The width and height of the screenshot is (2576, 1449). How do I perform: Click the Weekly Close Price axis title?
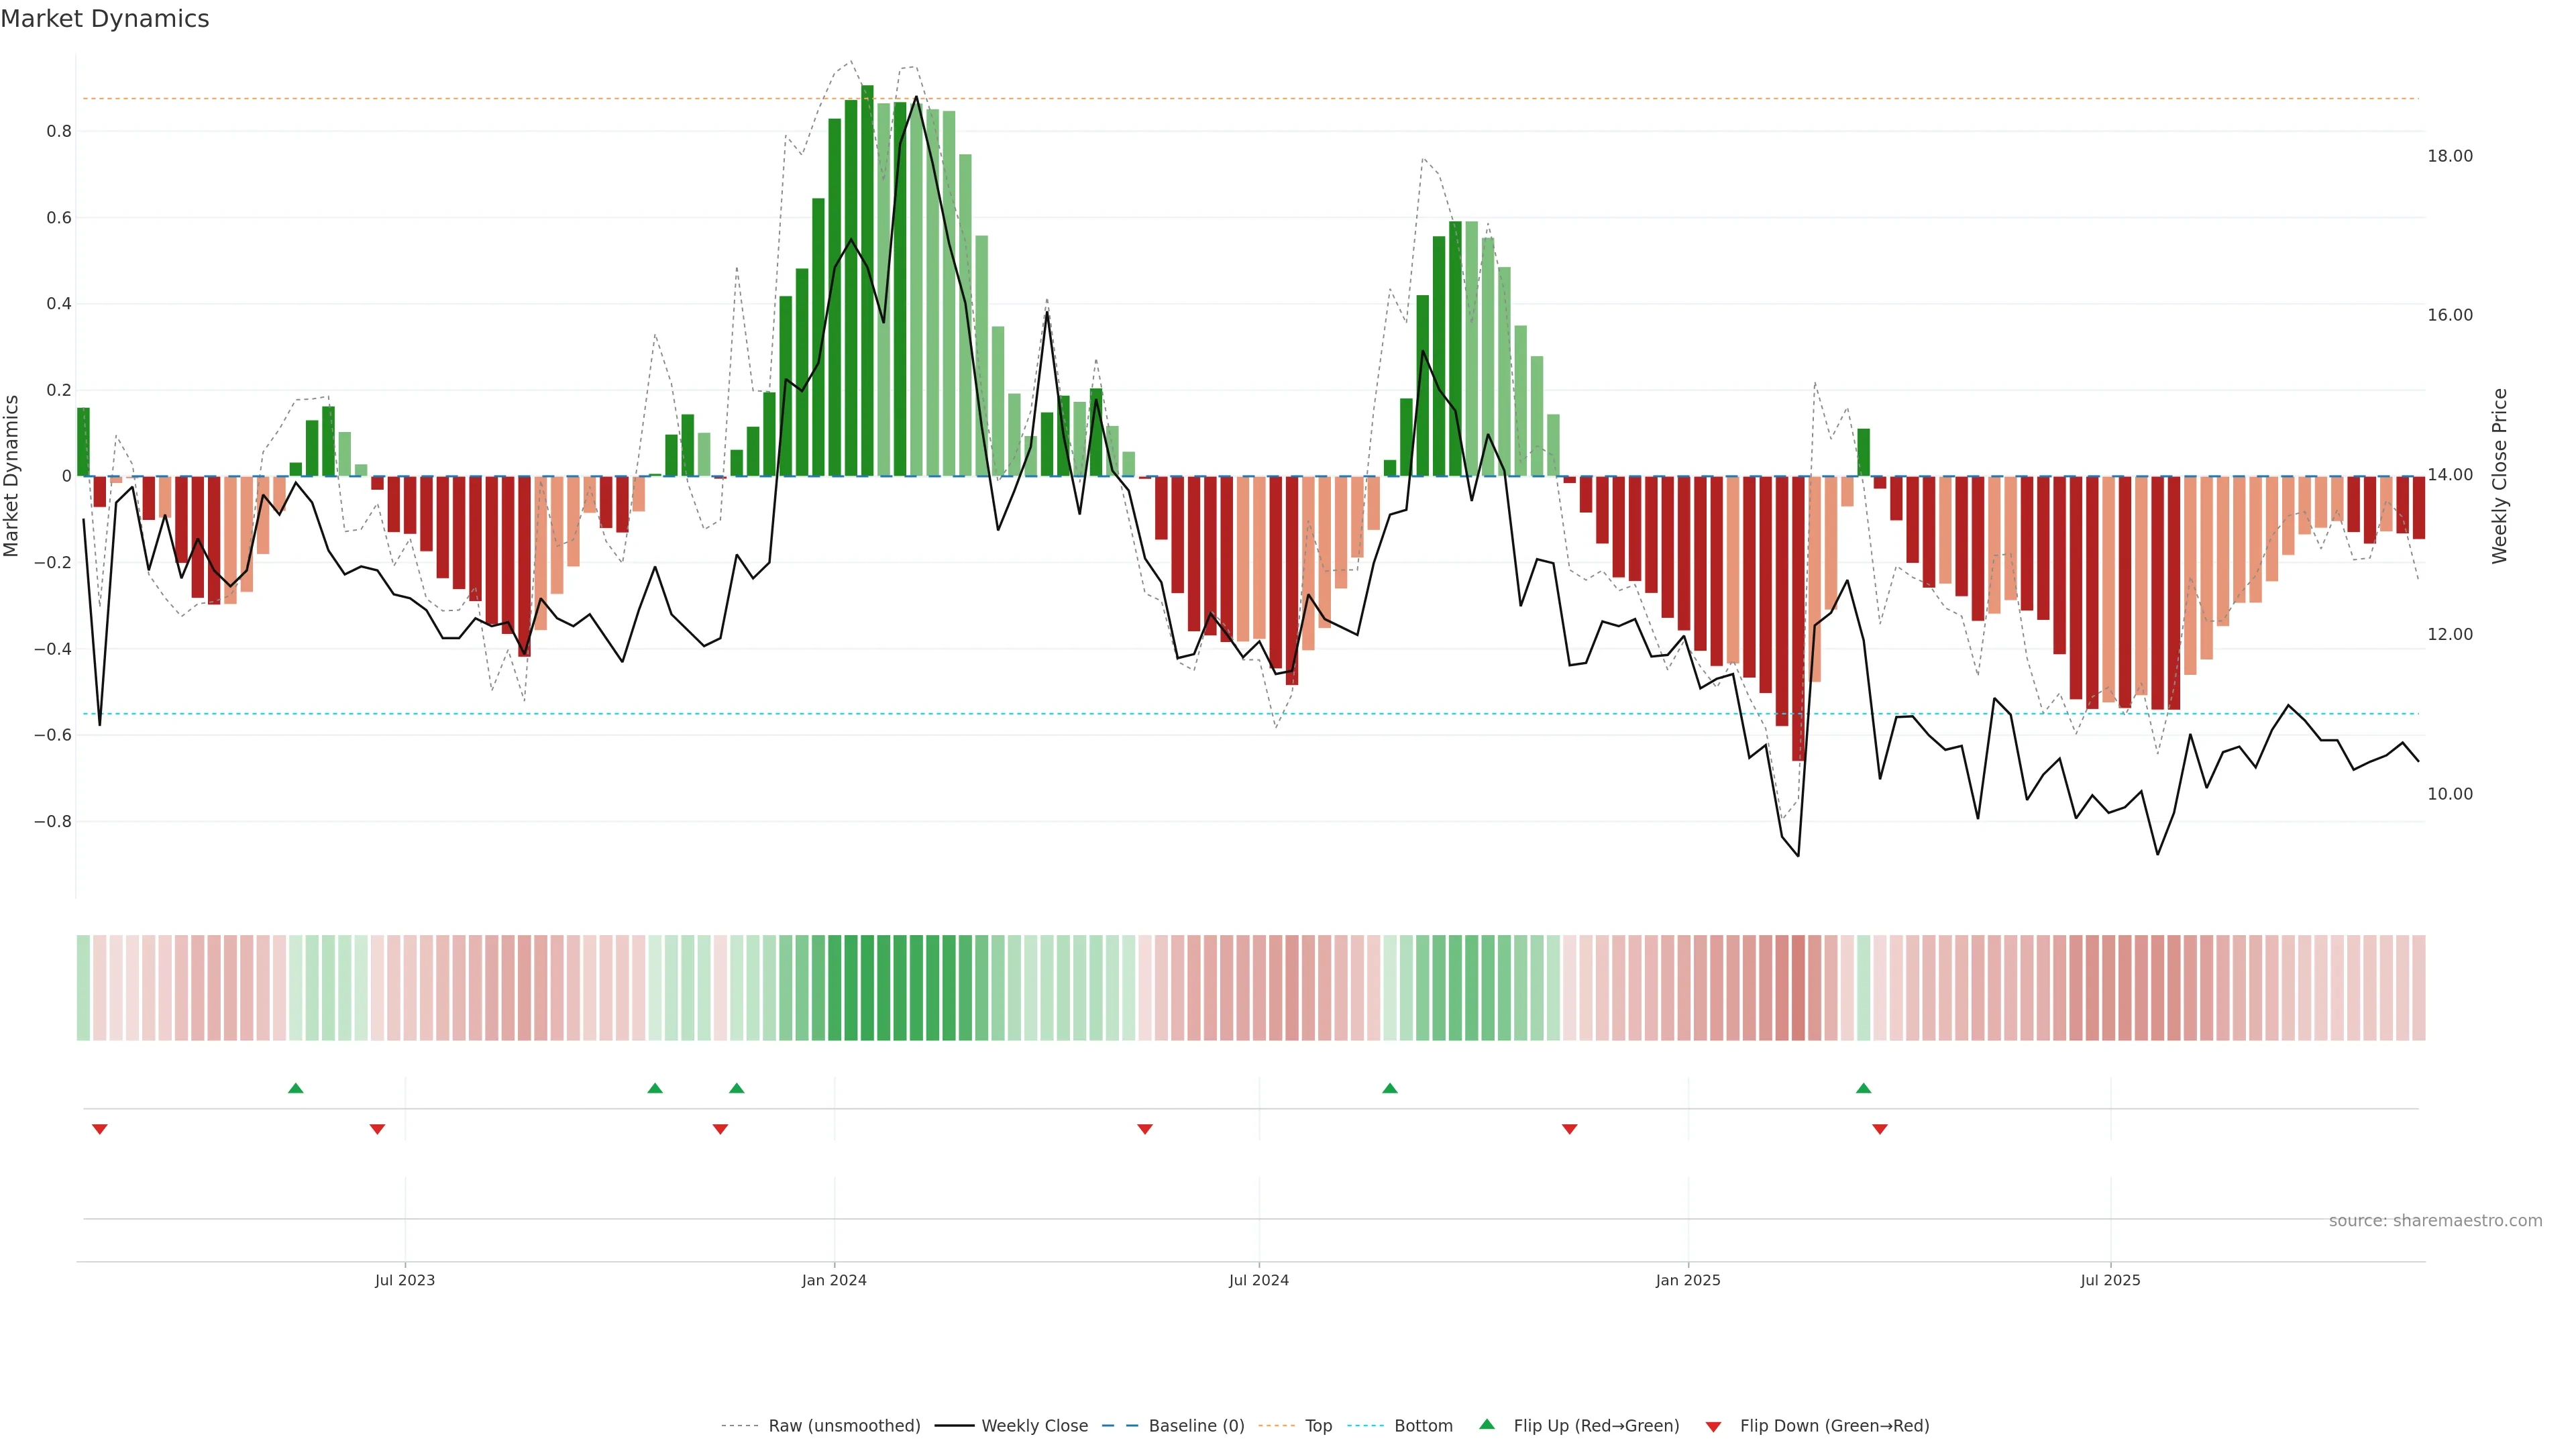tap(2499, 476)
